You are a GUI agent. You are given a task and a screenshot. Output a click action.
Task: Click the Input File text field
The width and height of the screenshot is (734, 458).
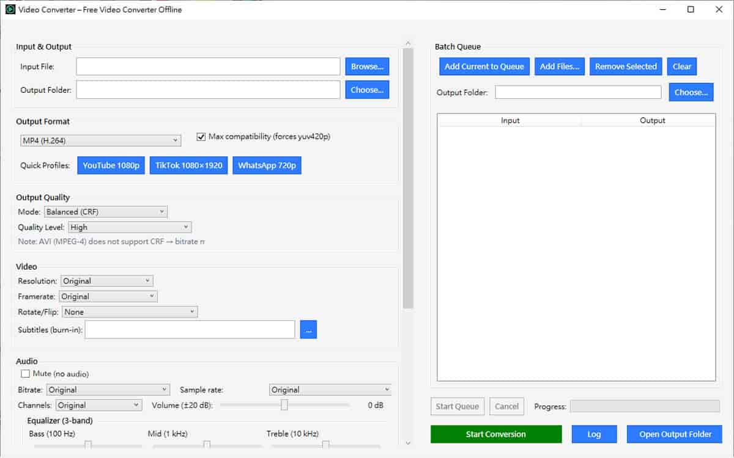(208, 67)
